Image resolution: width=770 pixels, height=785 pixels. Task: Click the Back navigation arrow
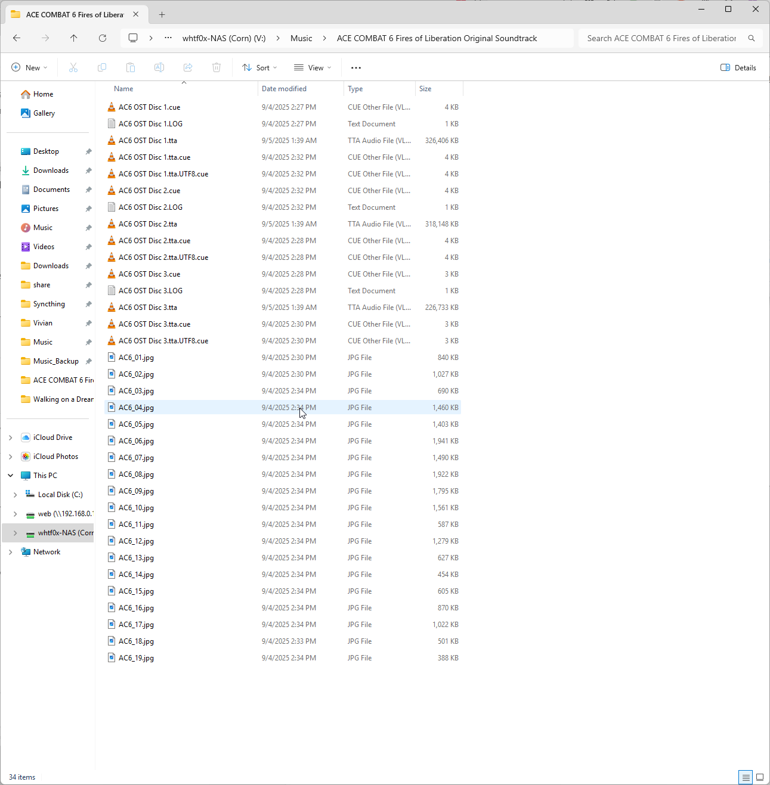17,38
